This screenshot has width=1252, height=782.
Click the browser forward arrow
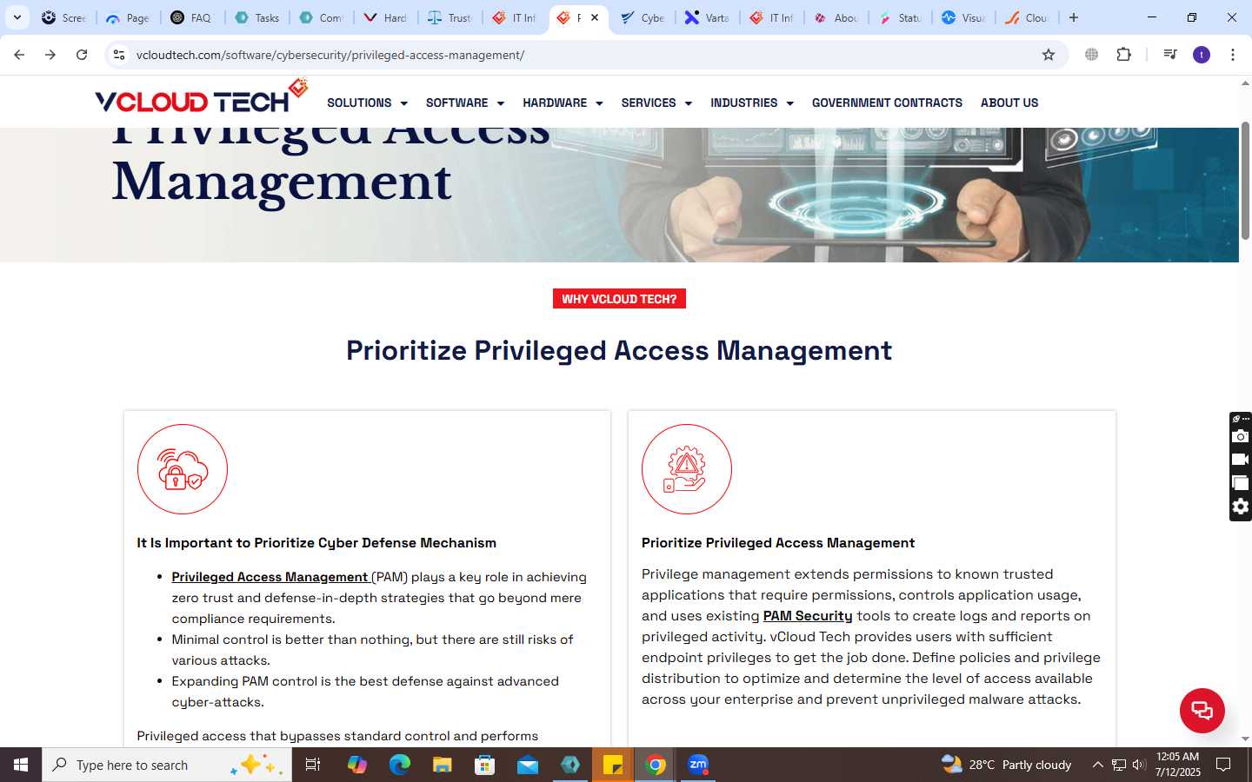(50, 55)
